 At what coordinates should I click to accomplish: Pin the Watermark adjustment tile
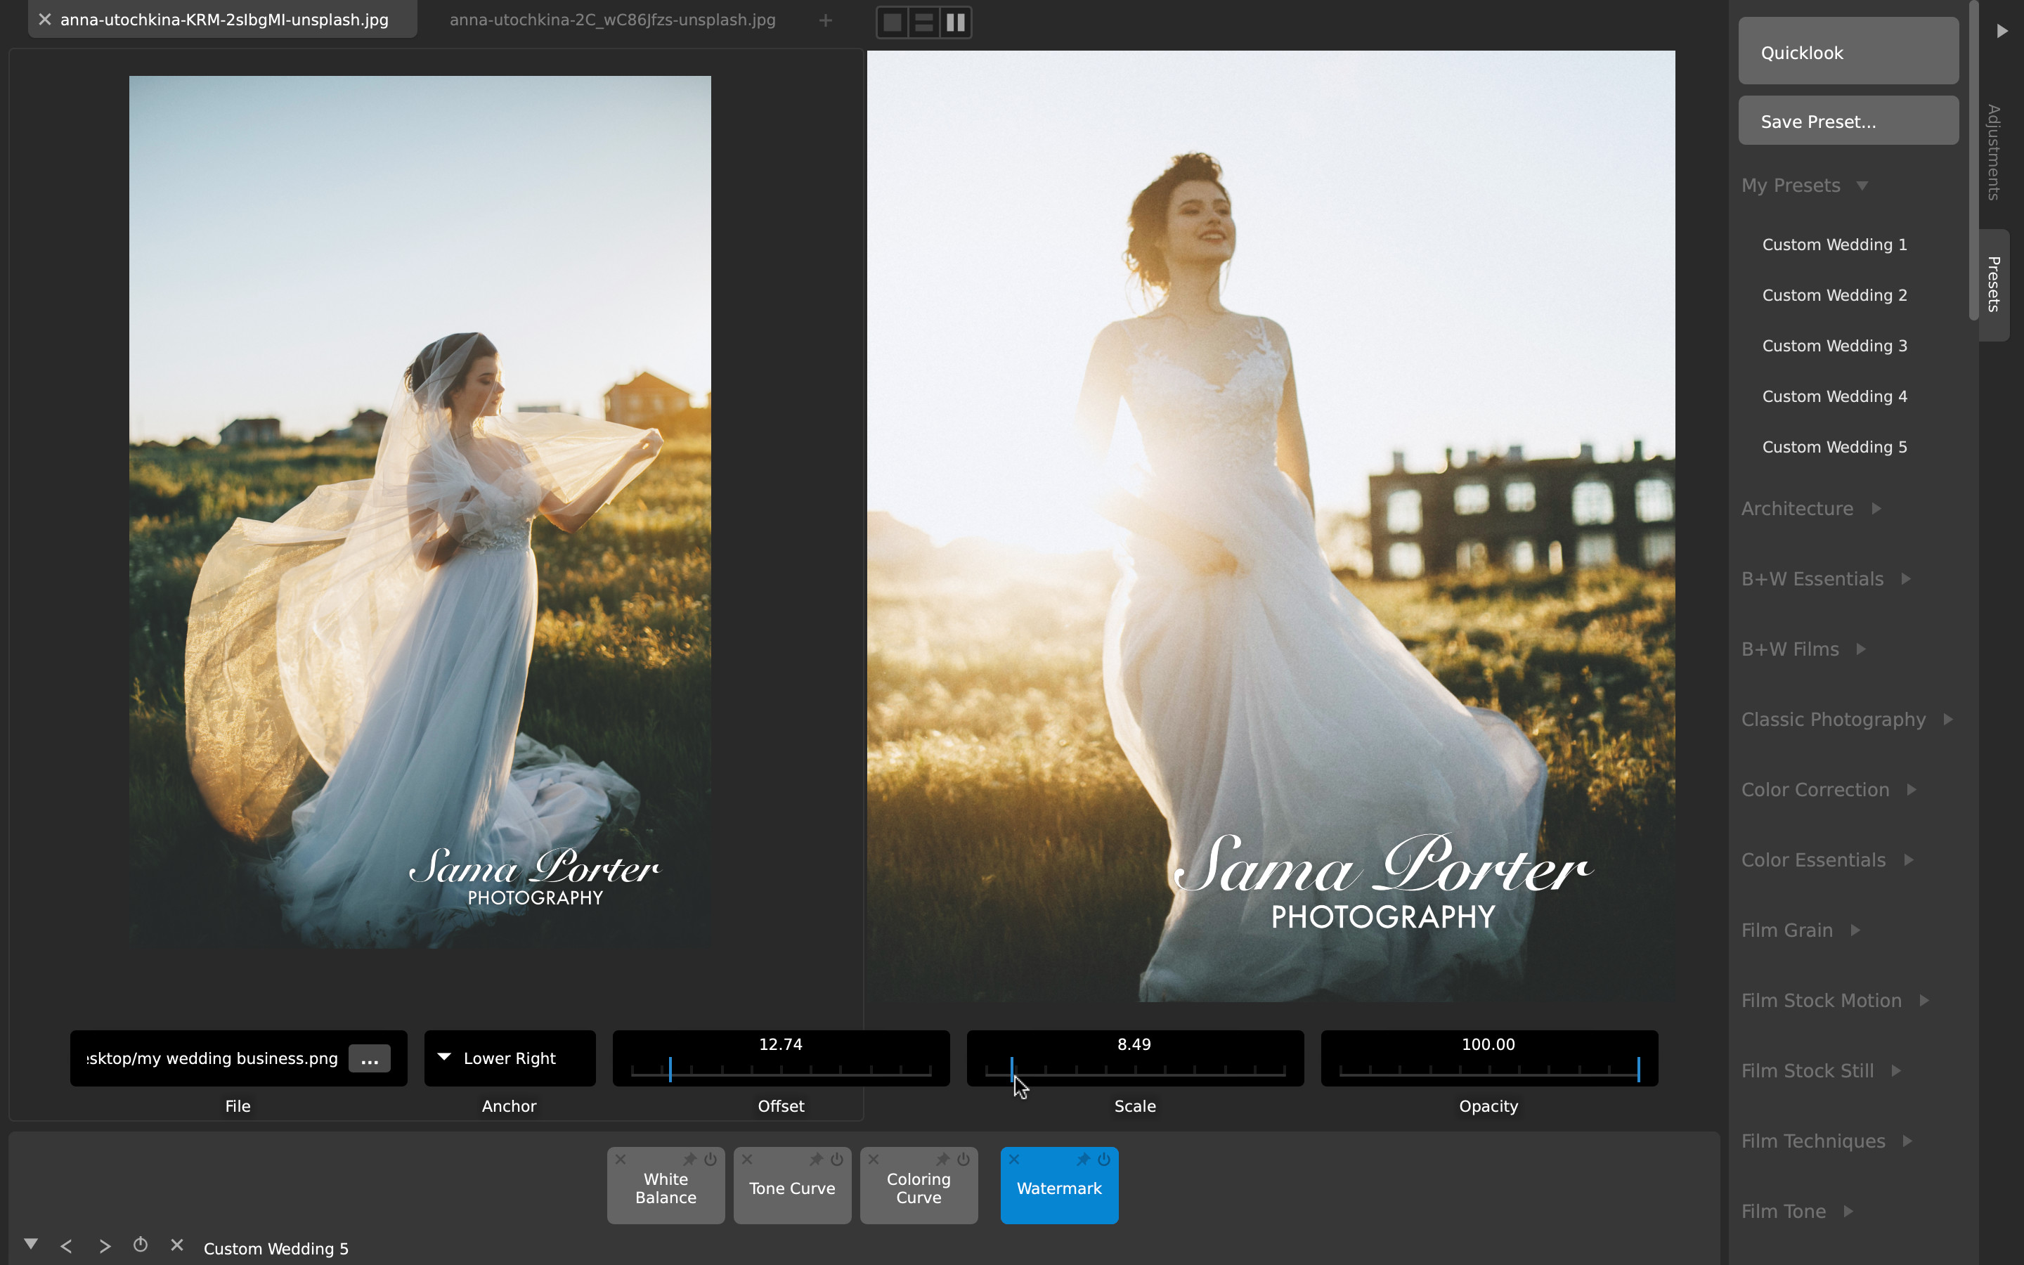tap(1082, 1160)
